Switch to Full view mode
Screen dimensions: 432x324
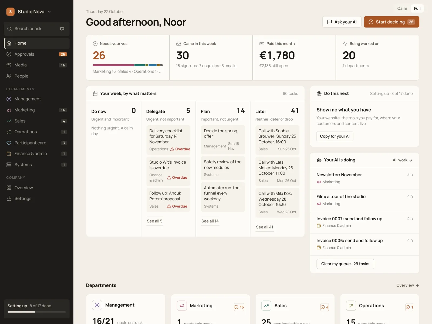(x=417, y=8)
